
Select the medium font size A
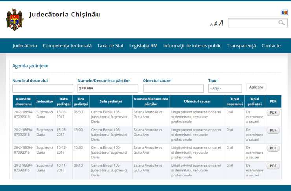point(215,24)
